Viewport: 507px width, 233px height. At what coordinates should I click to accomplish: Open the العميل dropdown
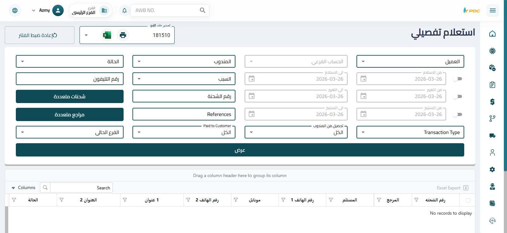pyautogui.click(x=410, y=61)
